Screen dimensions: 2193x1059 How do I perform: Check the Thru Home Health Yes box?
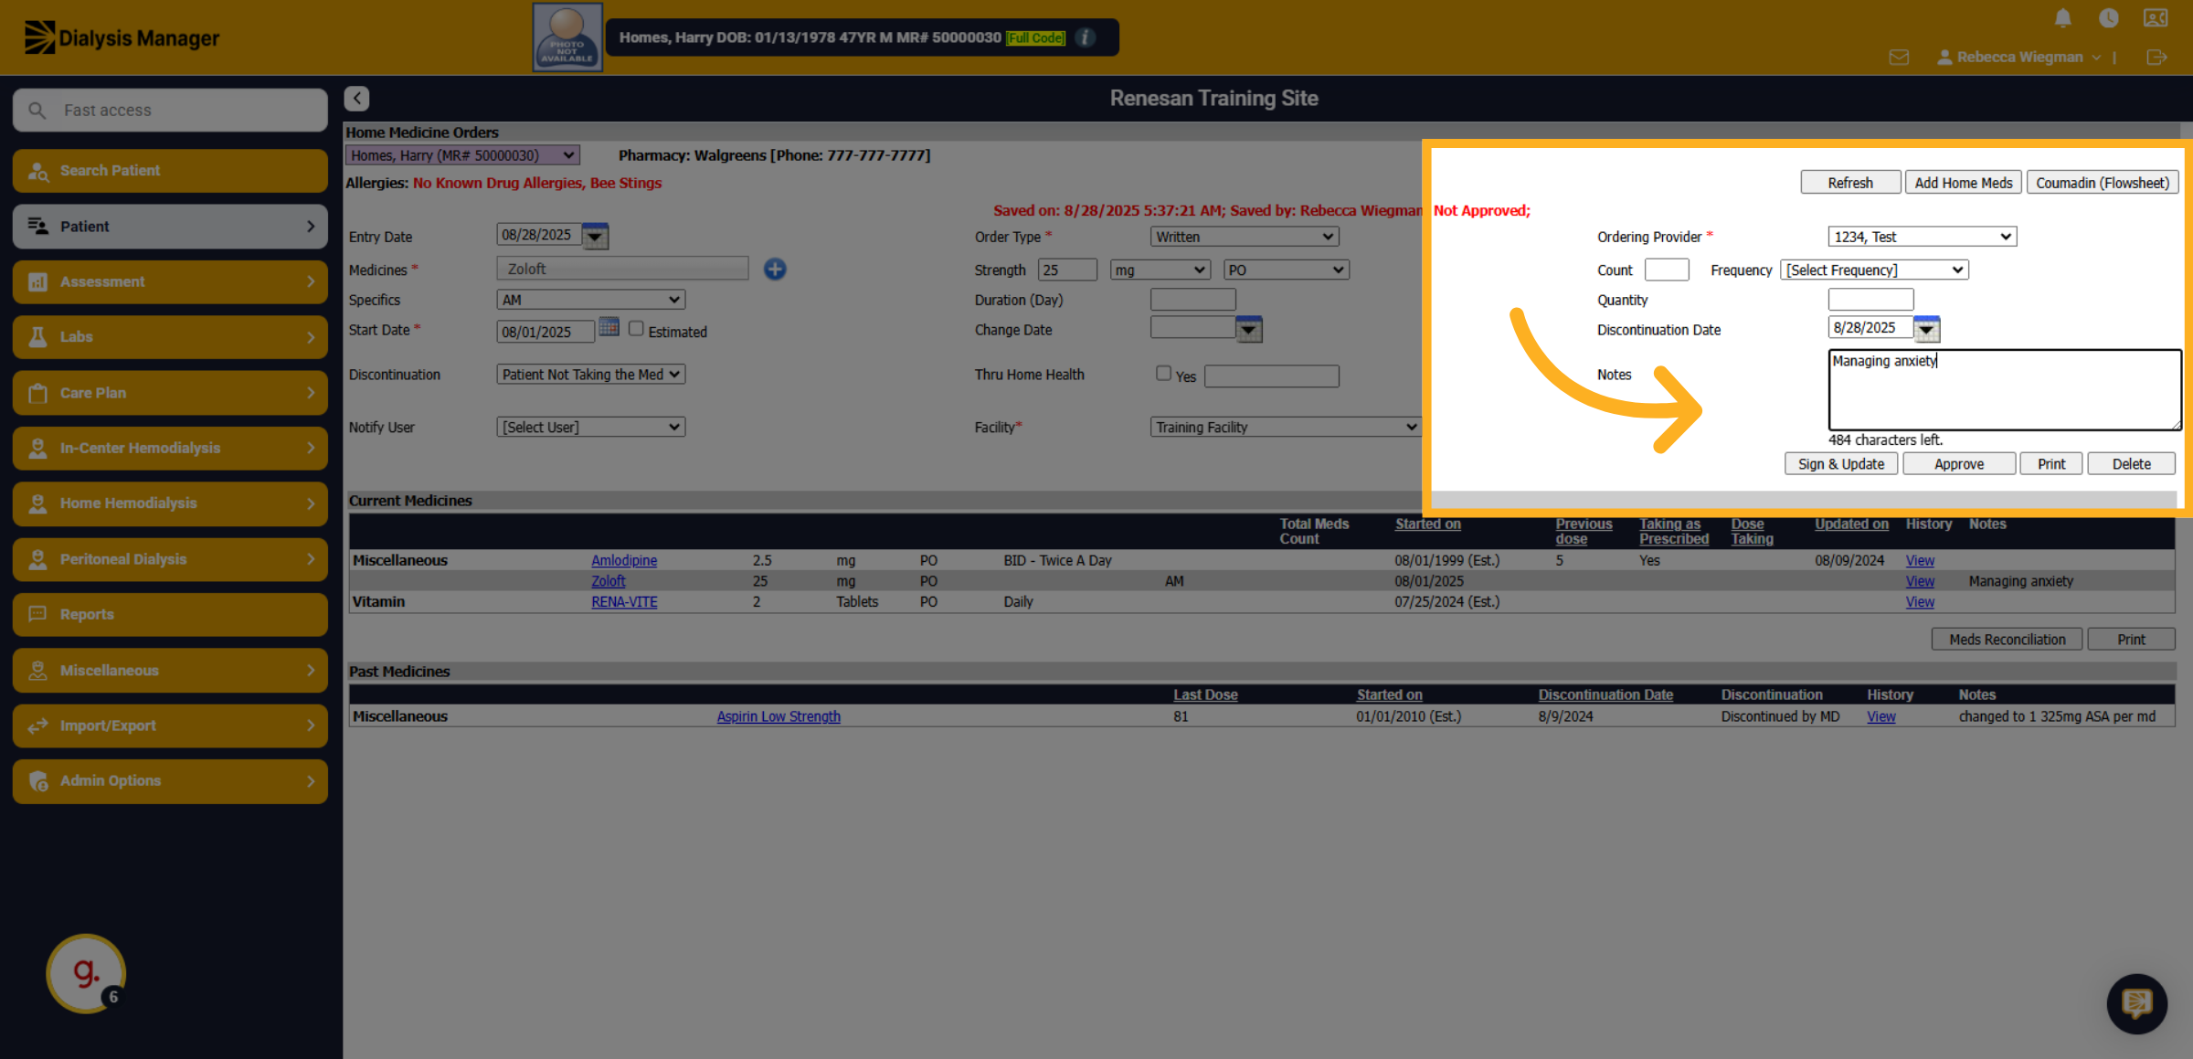(x=1163, y=373)
